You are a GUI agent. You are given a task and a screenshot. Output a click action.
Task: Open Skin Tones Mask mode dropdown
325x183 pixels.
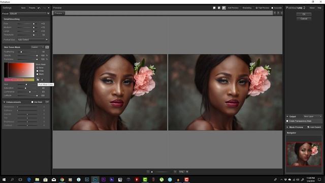(37, 47)
